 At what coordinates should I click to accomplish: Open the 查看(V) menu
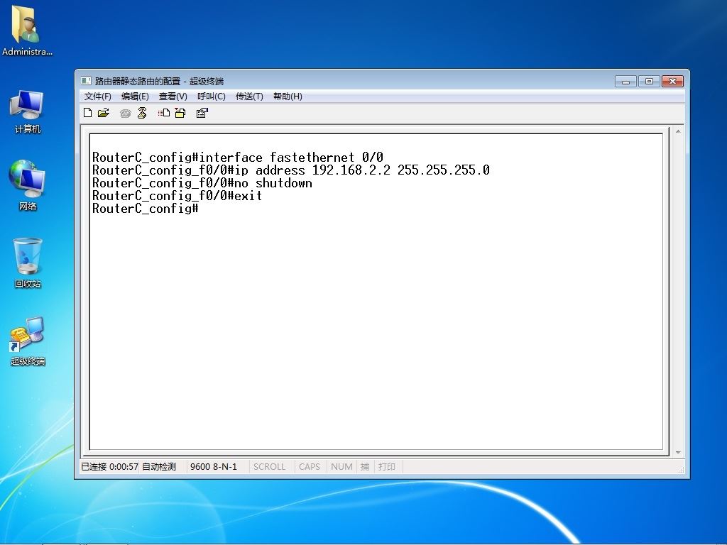click(173, 97)
